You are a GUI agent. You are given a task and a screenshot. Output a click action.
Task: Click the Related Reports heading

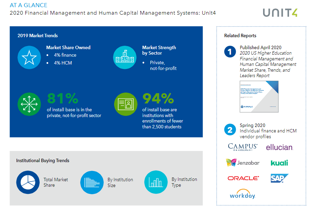pos(240,35)
